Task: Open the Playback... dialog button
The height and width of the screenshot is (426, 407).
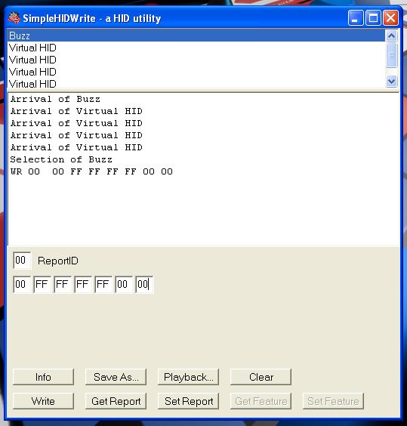Action: click(188, 377)
